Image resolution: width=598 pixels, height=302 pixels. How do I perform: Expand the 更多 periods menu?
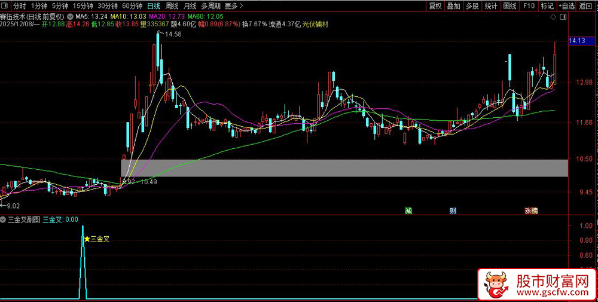(234, 6)
